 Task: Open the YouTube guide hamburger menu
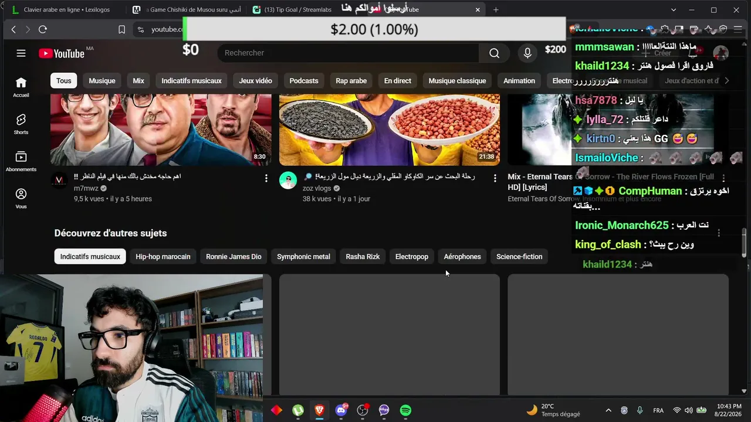[21, 53]
